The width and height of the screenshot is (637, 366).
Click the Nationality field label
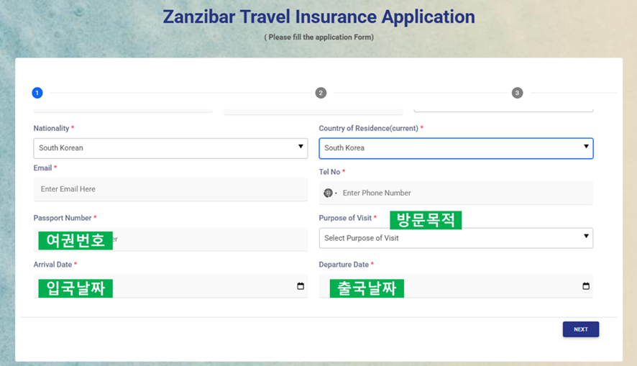tap(51, 129)
